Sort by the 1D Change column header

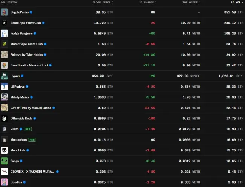(148, 2)
